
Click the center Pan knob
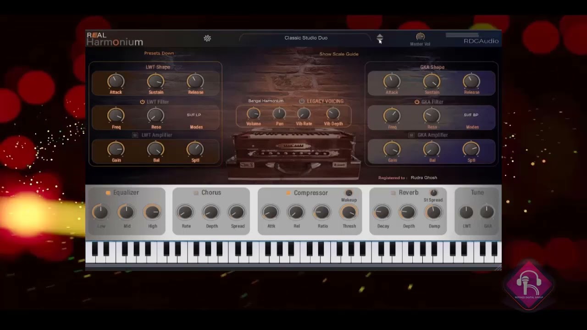coord(279,114)
